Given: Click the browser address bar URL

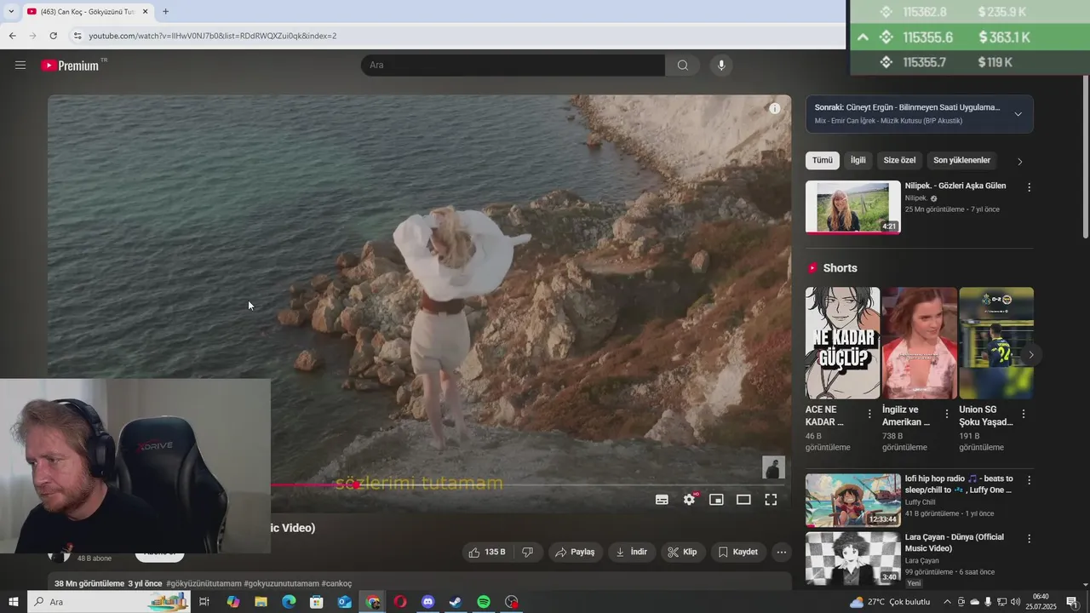Looking at the screenshot, I should (x=213, y=36).
